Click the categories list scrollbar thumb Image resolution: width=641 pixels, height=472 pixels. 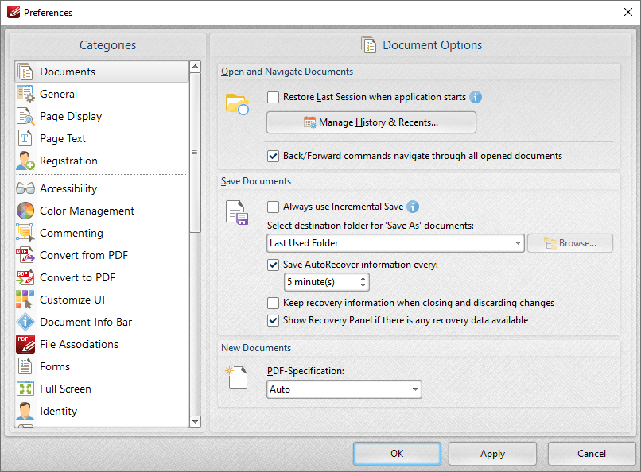click(x=196, y=153)
